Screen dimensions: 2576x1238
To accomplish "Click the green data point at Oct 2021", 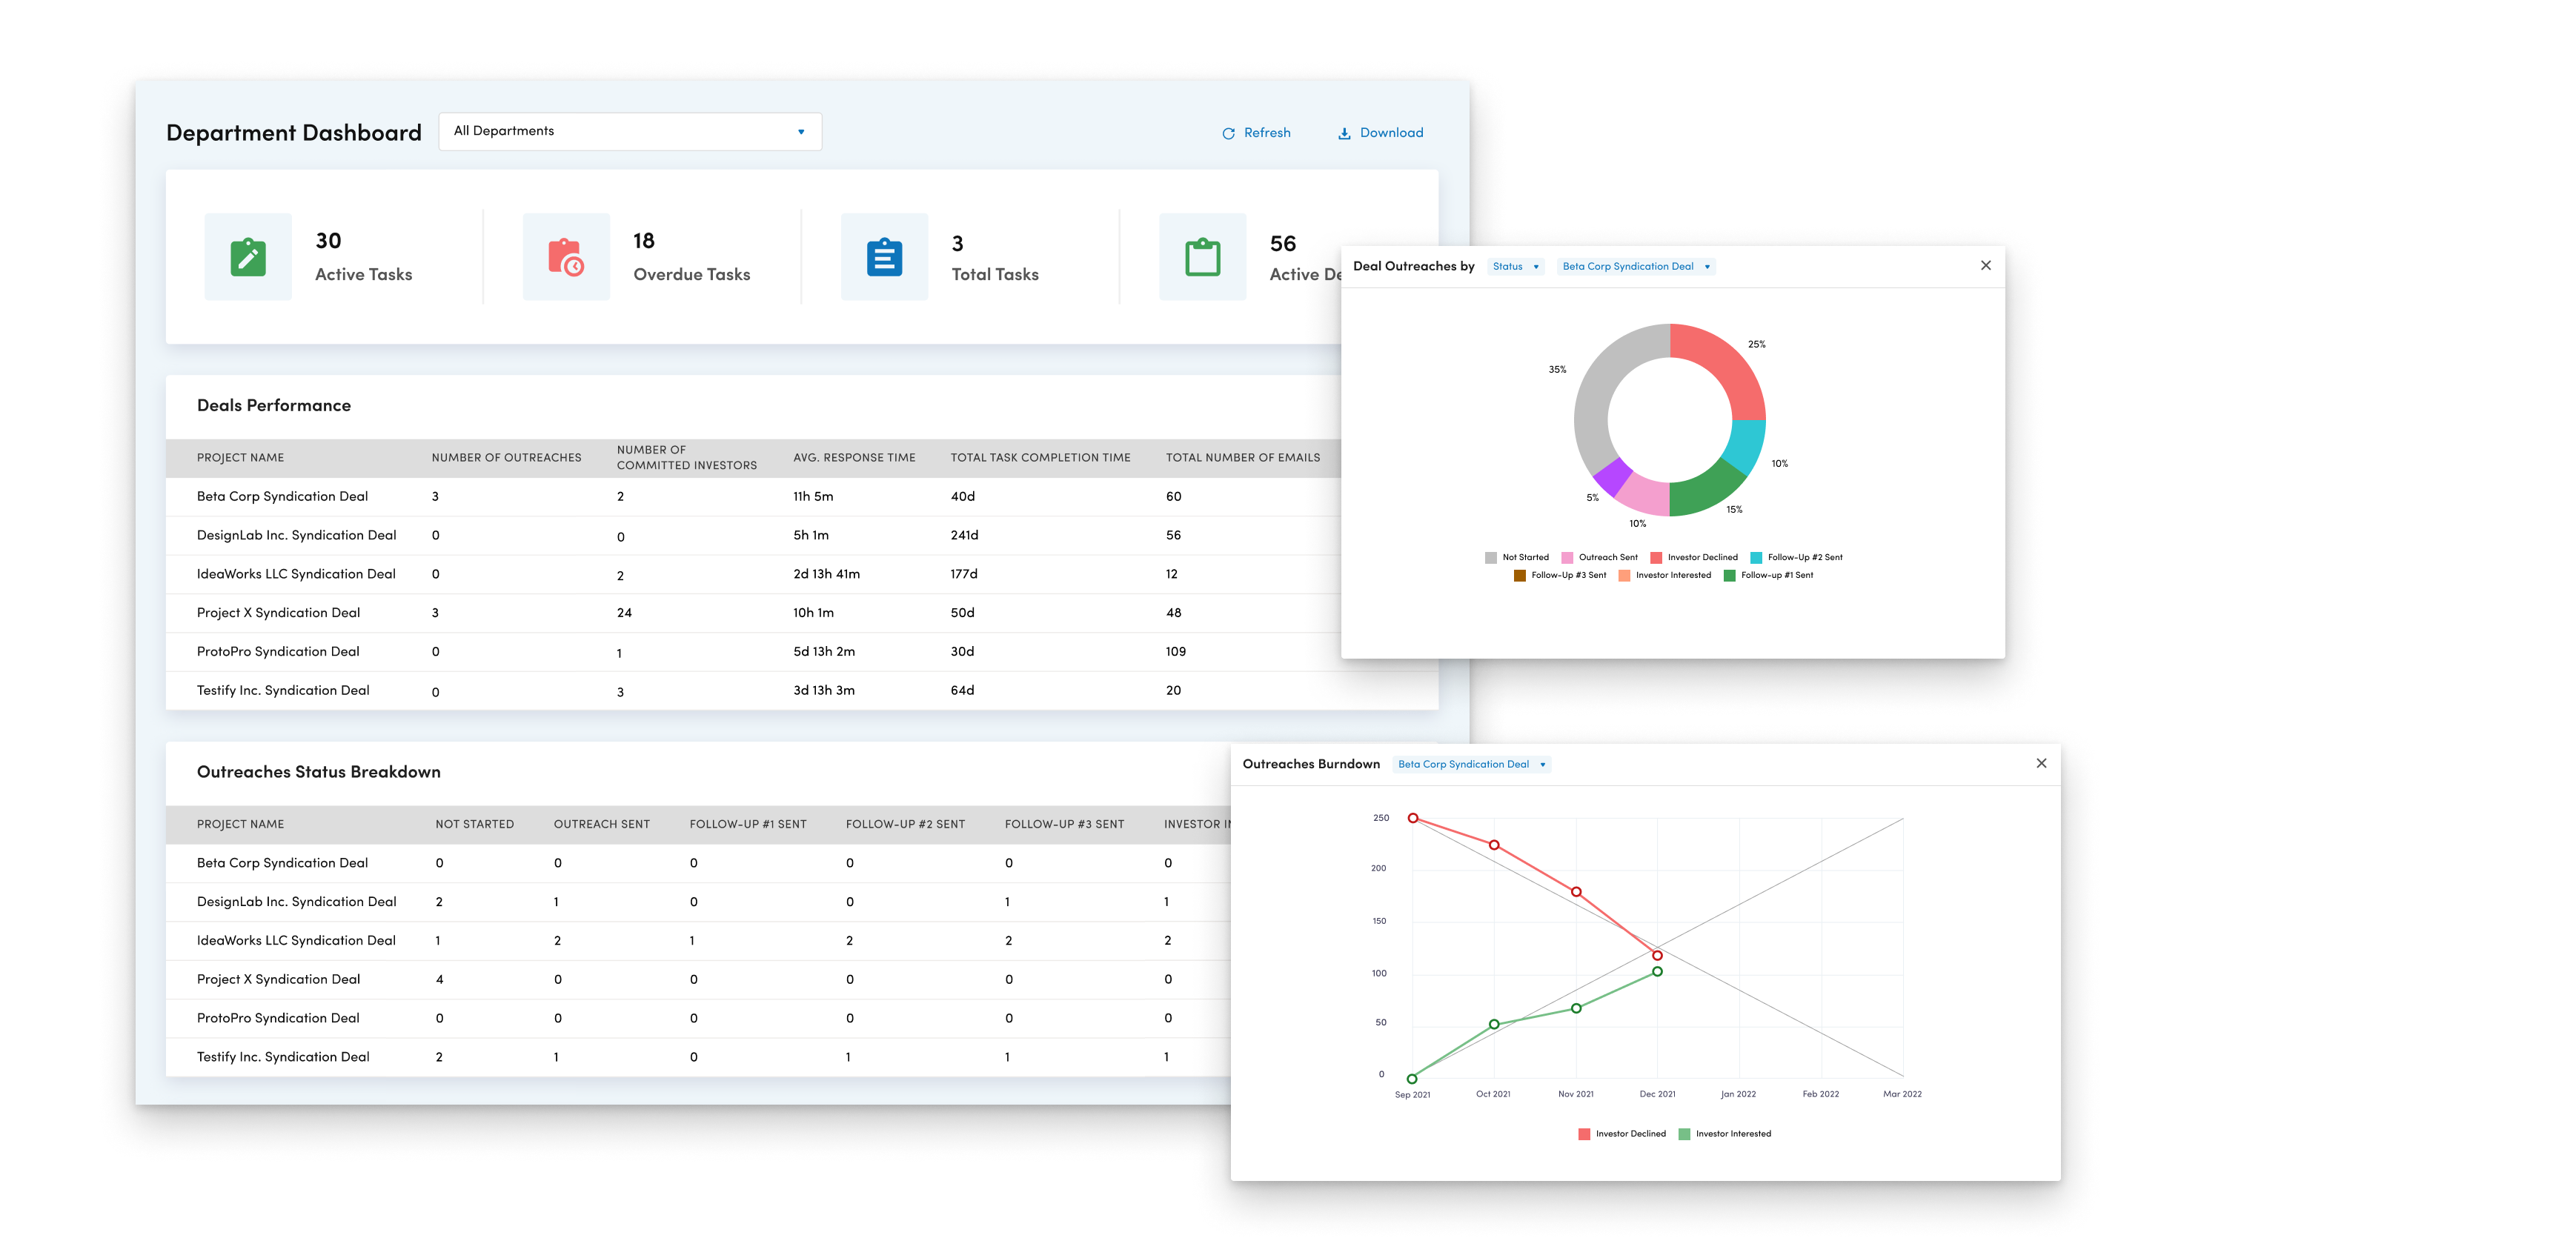I will (x=1495, y=1025).
